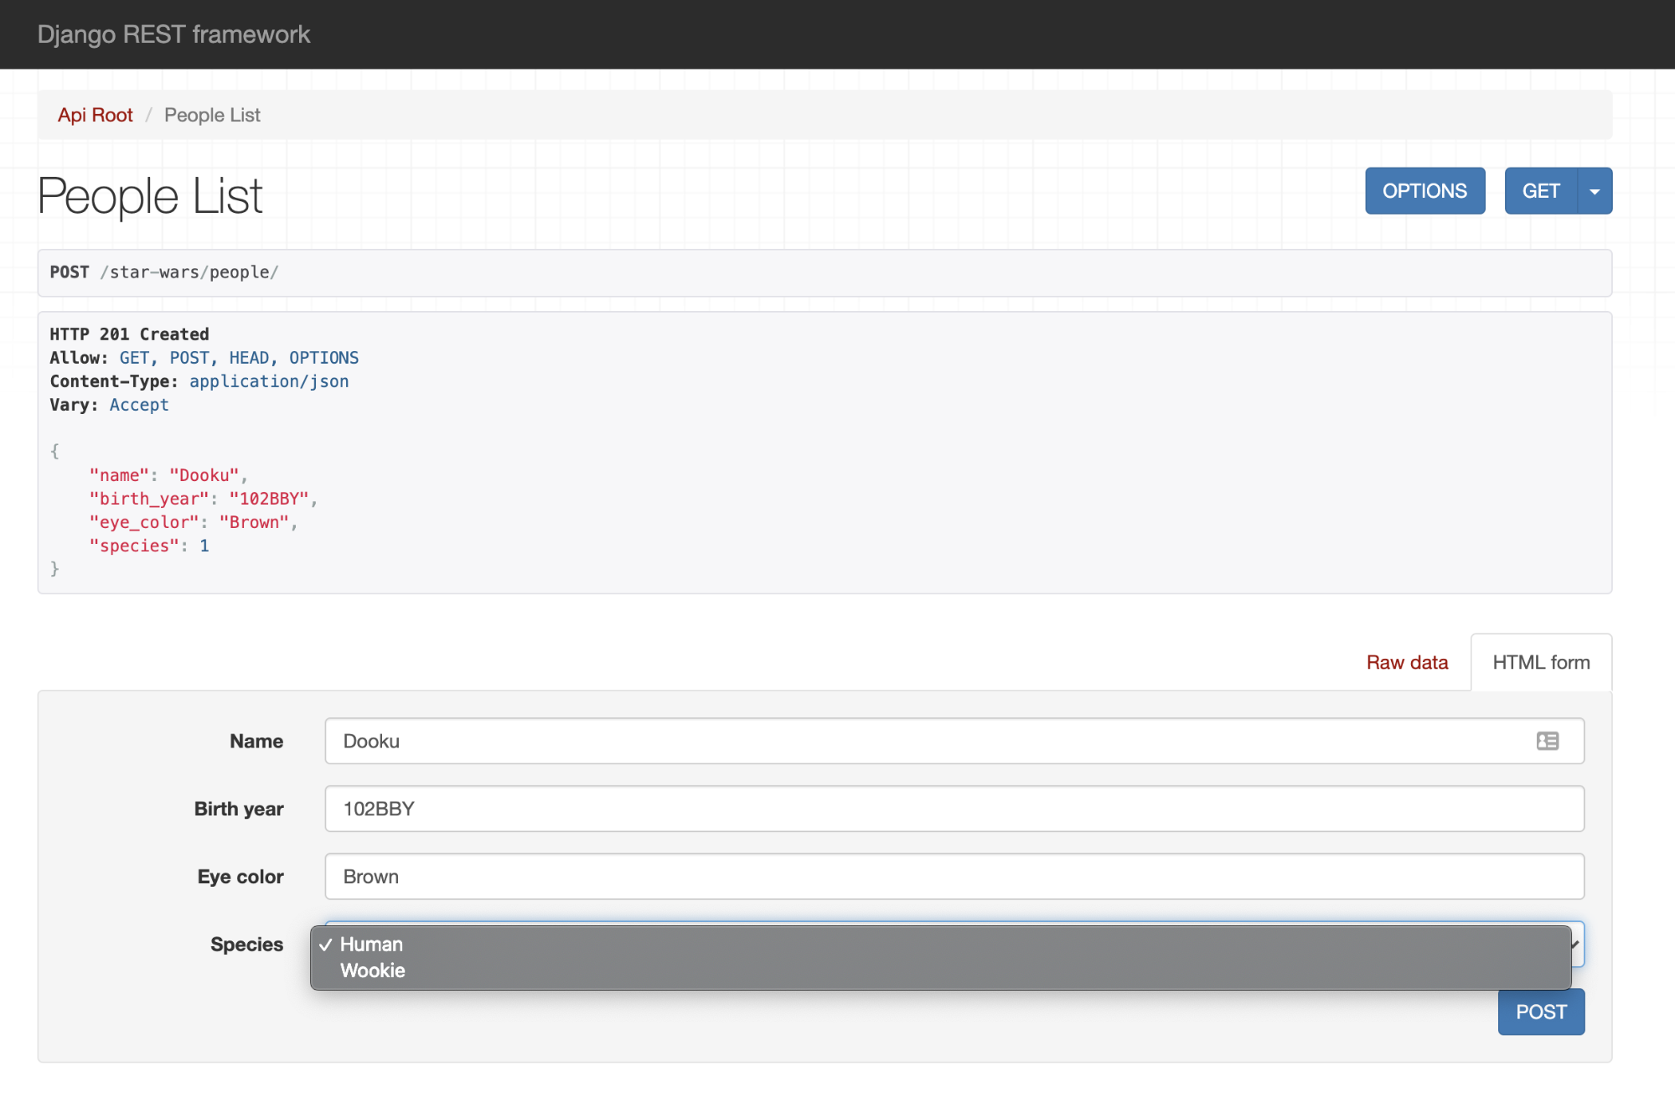Click the autofill contact icon in Name field

point(1547,741)
